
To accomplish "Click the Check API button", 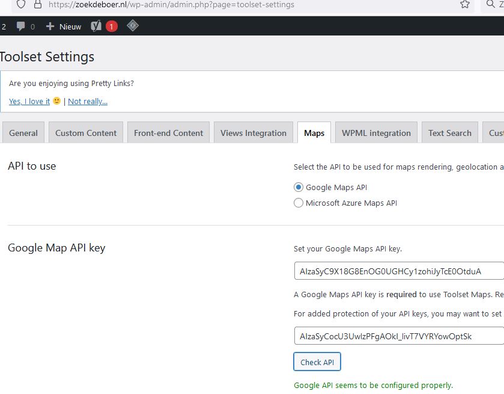I will tap(317, 362).
